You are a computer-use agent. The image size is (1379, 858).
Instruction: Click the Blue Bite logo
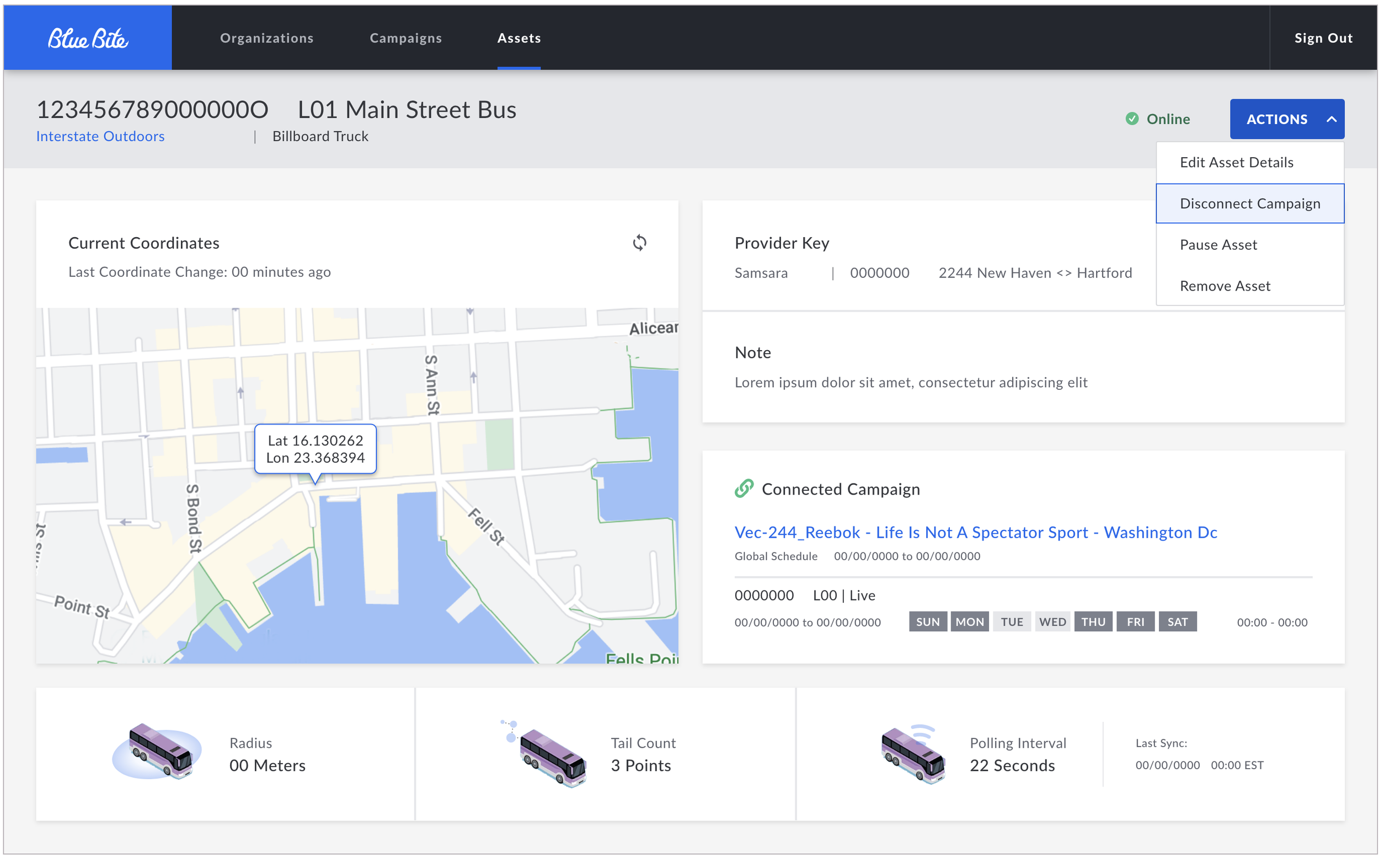pyautogui.click(x=87, y=38)
